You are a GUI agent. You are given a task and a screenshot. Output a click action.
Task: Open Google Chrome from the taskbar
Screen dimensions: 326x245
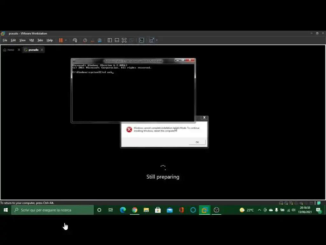click(135, 210)
